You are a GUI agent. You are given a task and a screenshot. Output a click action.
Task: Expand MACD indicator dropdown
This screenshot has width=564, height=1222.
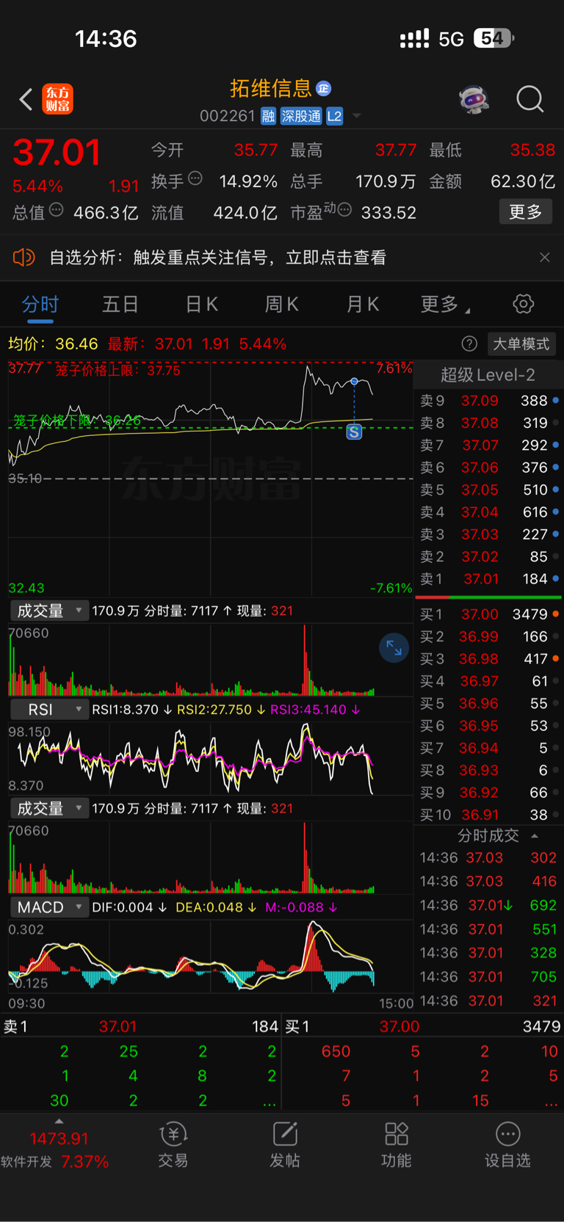[x=49, y=907]
